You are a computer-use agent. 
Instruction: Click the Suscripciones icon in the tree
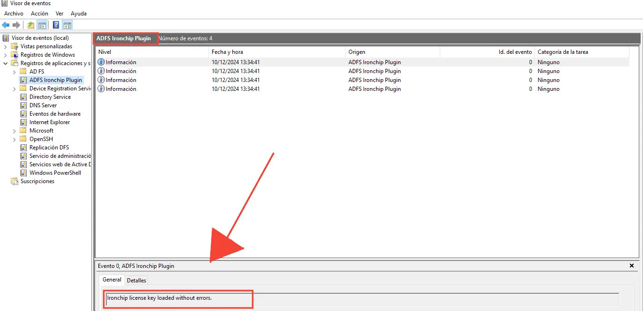tap(15, 181)
